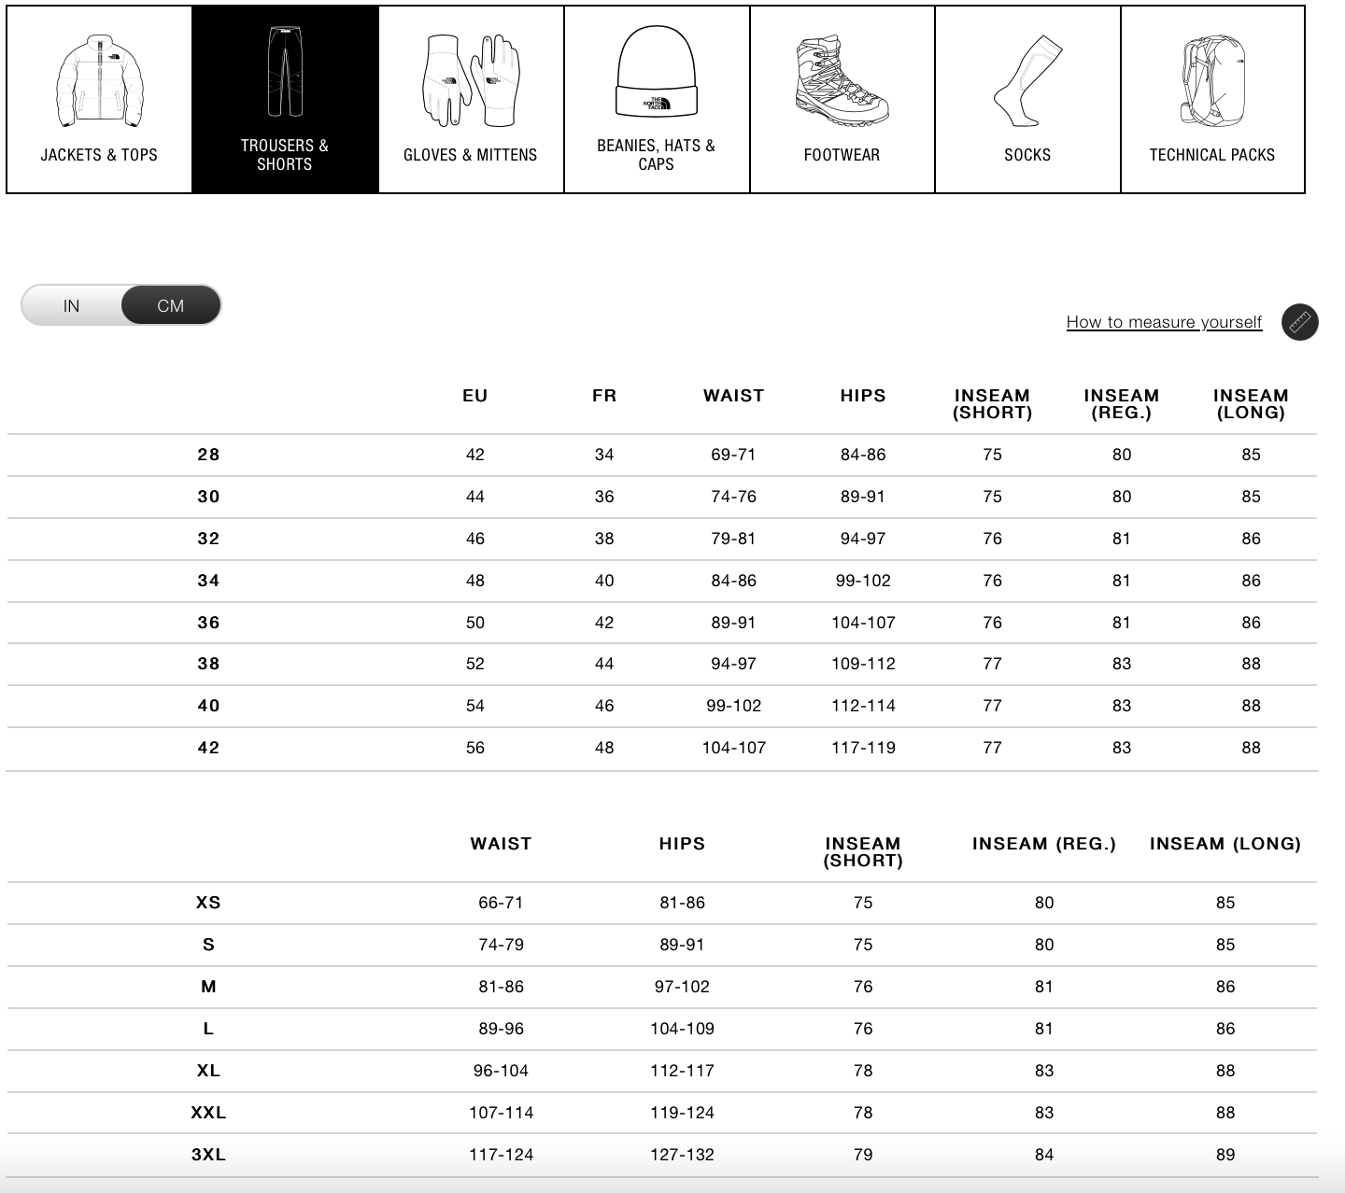This screenshot has width=1345, height=1193.
Task: Open the backpack icon category
Action: pyautogui.click(x=1211, y=81)
